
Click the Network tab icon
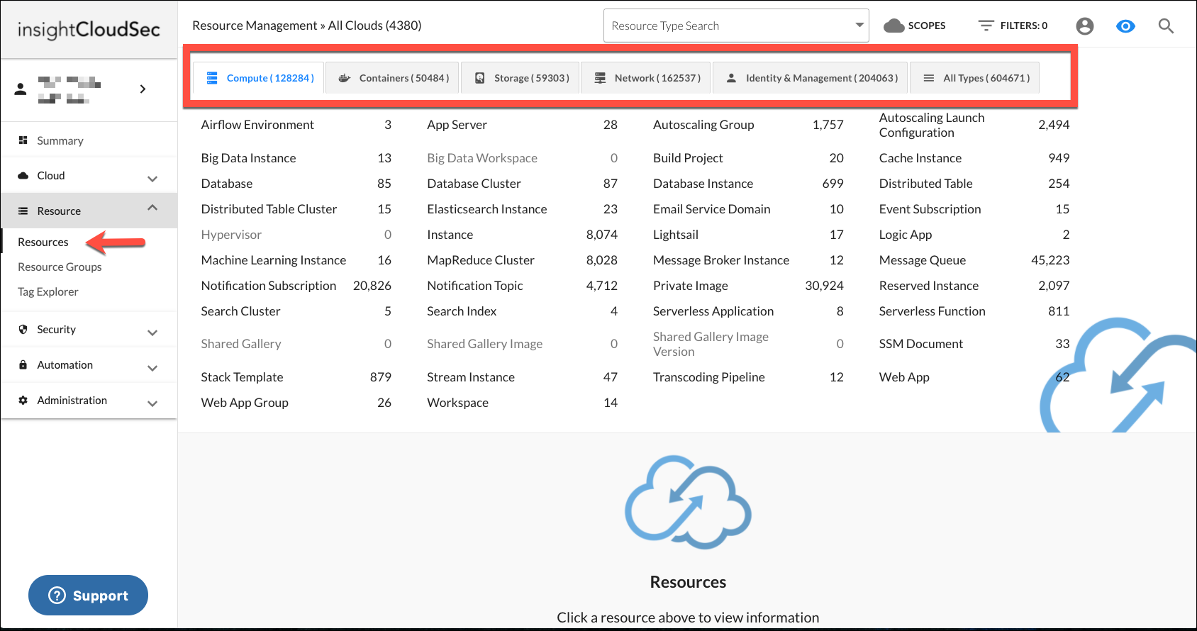pos(600,78)
